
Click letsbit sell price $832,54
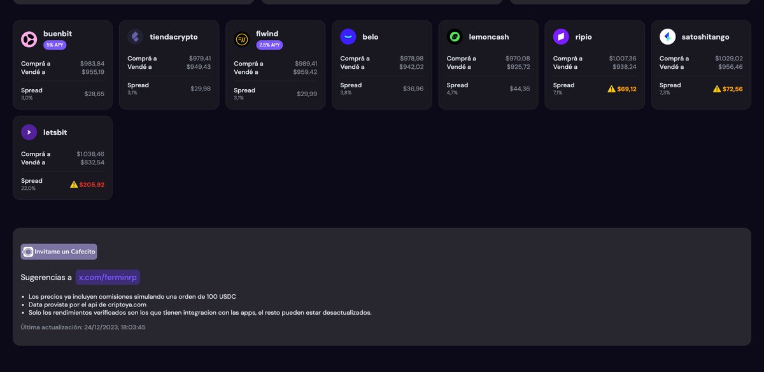tap(93, 162)
